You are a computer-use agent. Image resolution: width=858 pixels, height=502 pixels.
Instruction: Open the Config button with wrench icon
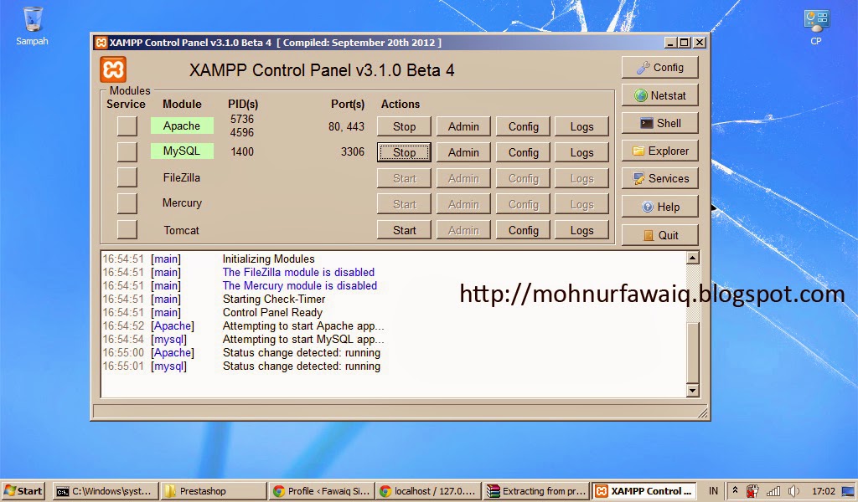(x=660, y=68)
